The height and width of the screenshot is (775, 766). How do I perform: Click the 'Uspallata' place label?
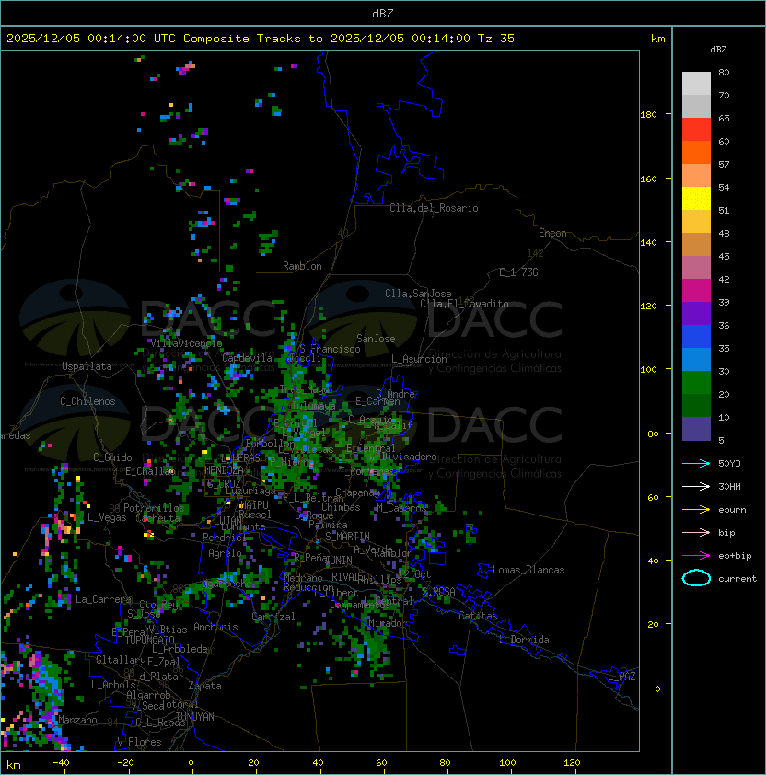87,366
